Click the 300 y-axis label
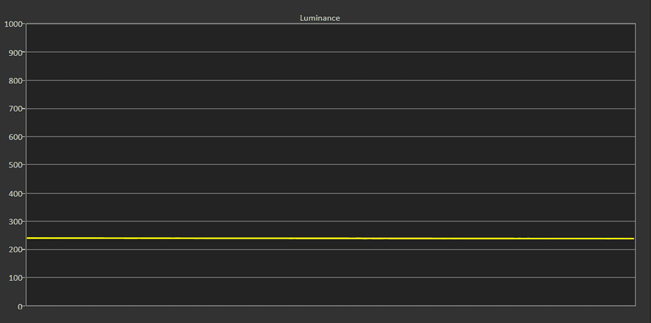Screen dimensions: 651x323 [16, 222]
